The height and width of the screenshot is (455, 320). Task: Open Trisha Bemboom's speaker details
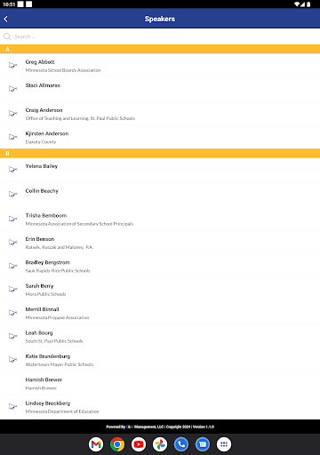160,220
